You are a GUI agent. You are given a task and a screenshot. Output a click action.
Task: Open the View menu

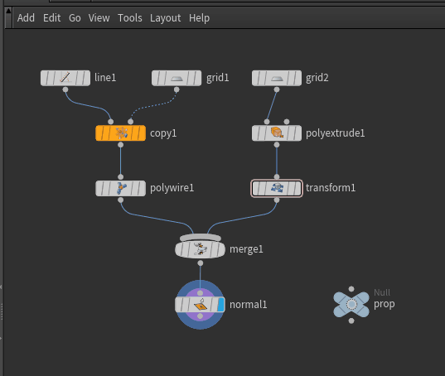99,18
